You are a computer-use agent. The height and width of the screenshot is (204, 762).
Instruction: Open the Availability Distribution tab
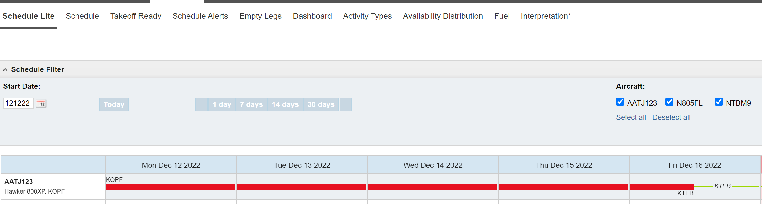pos(443,16)
